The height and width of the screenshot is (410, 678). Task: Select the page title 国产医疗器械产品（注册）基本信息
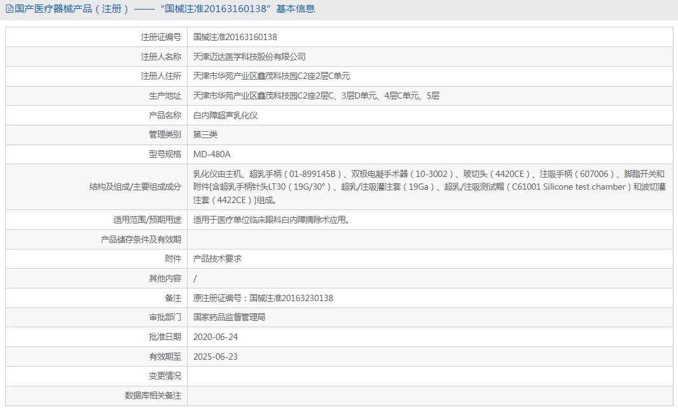point(165,9)
